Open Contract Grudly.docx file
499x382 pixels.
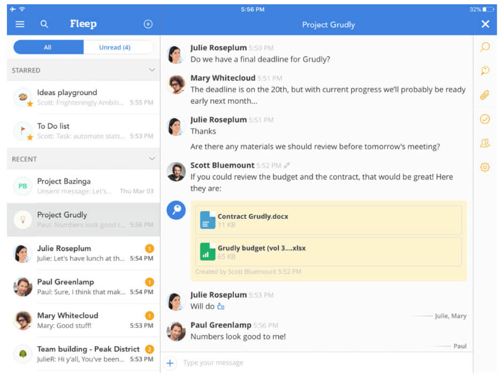tap(329, 220)
